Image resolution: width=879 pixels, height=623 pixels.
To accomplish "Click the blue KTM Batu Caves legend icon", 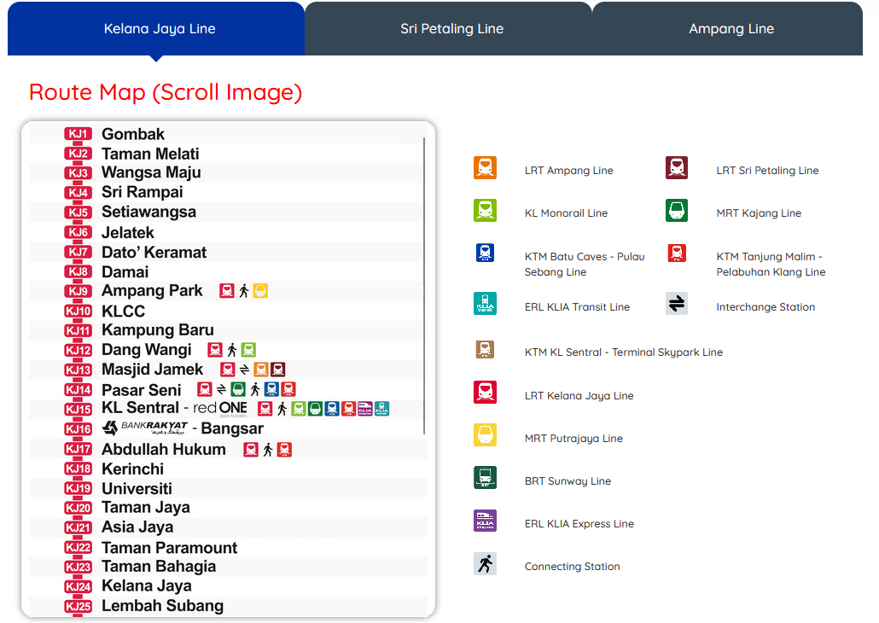I will [485, 253].
